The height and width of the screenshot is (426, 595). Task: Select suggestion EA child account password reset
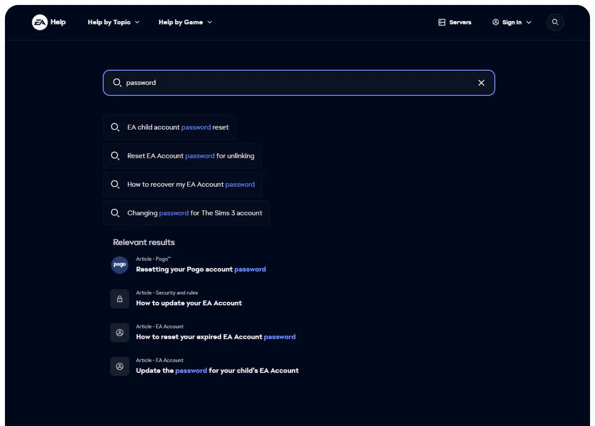coord(170,127)
